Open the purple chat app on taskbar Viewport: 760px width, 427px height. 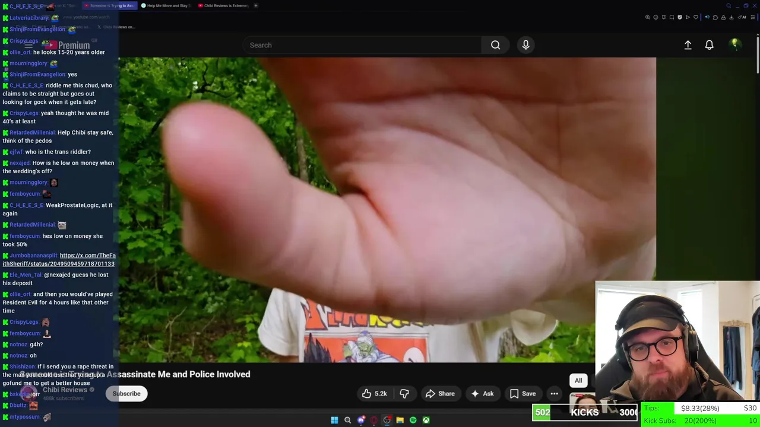pos(360,420)
